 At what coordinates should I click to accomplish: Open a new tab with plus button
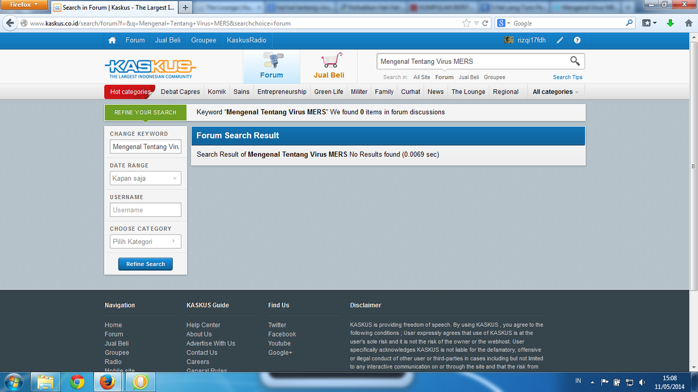point(185,8)
